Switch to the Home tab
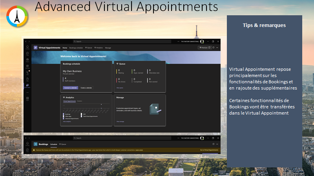This screenshot has width=314, height=176. (x=65, y=48)
